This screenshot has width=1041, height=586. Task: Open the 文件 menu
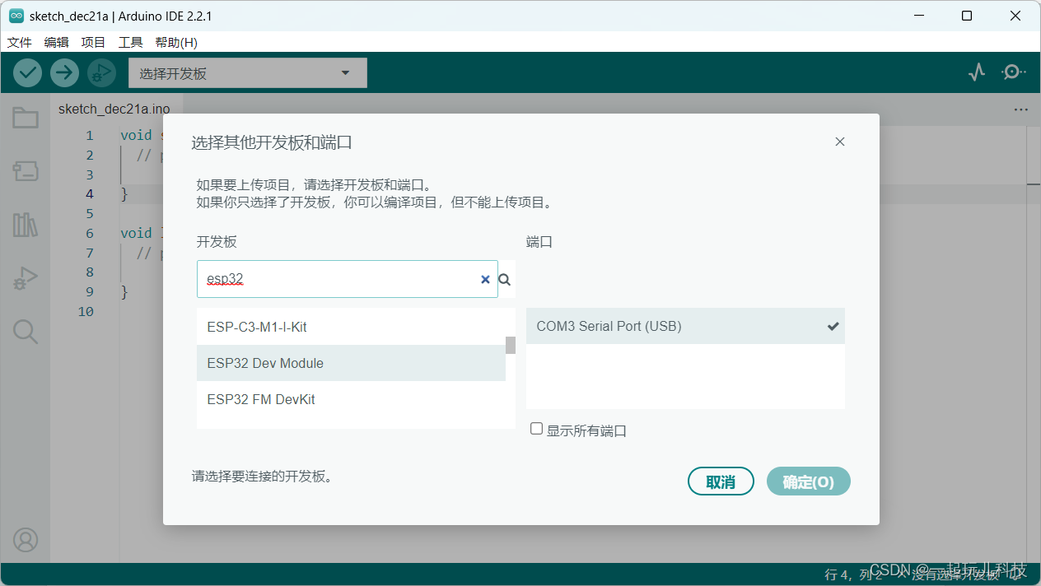20,42
